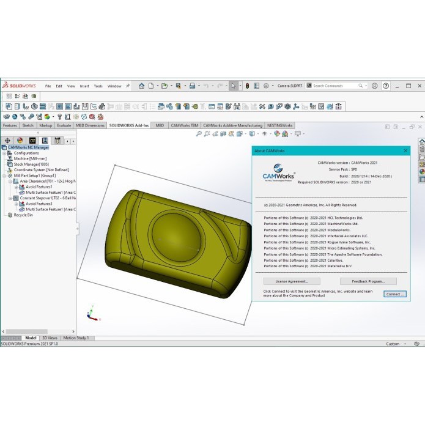
Task: Click the Search Commands input field
Action: pyautogui.click(x=335, y=86)
